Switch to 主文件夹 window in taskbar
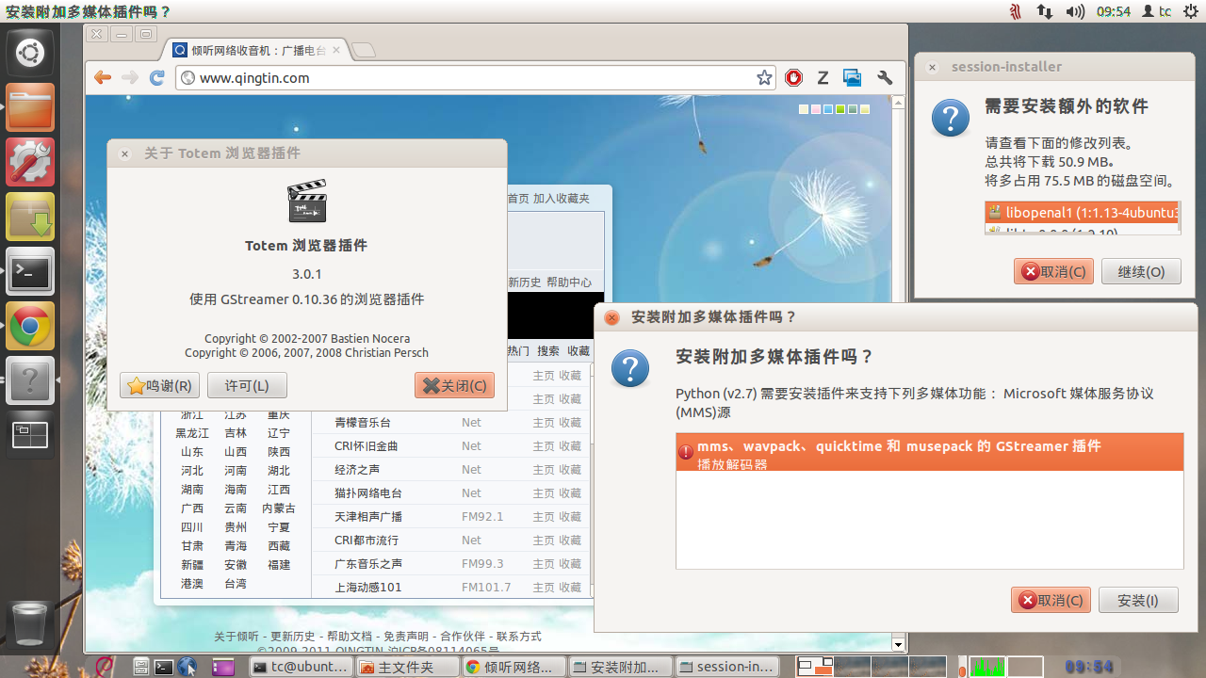This screenshot has height=678, width=1206. [408, 667]
